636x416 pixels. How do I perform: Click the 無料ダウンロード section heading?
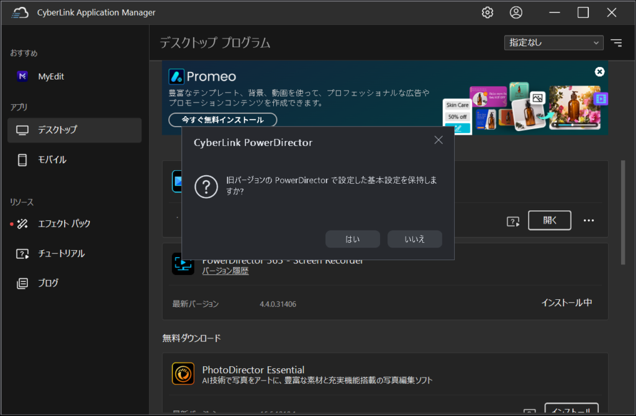191,338
